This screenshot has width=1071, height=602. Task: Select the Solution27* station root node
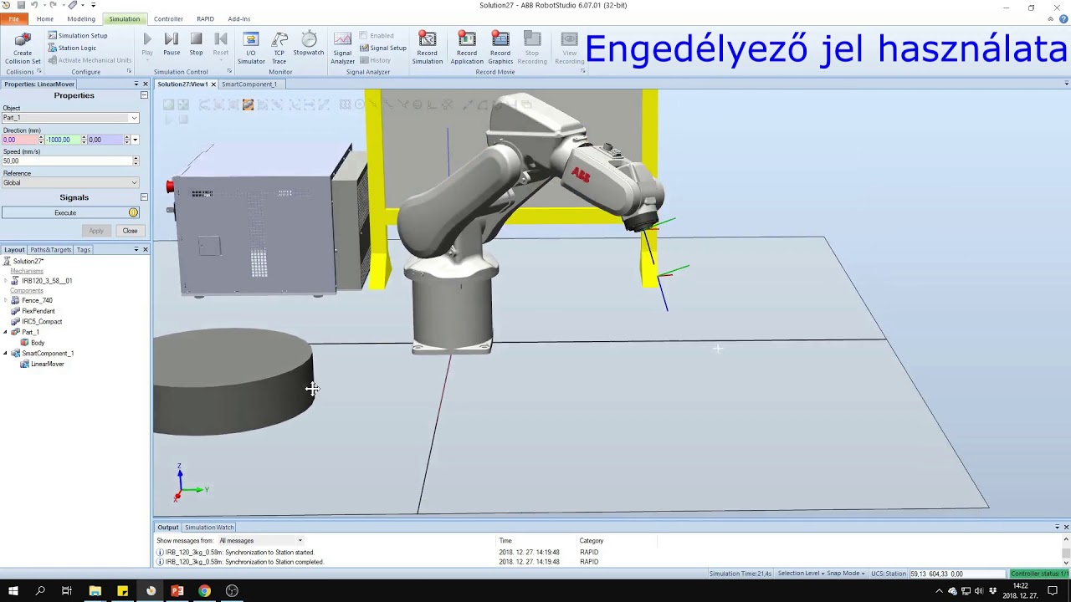[28, 262]
